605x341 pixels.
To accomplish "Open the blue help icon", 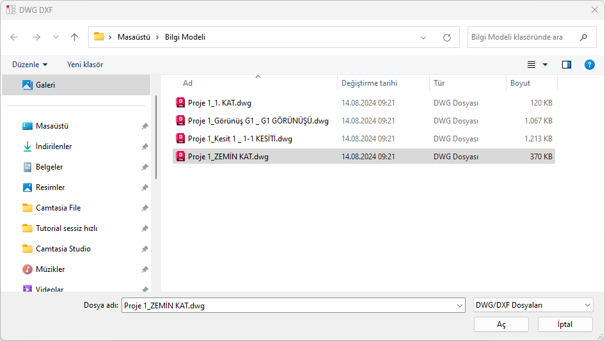I will click(590, 65).
